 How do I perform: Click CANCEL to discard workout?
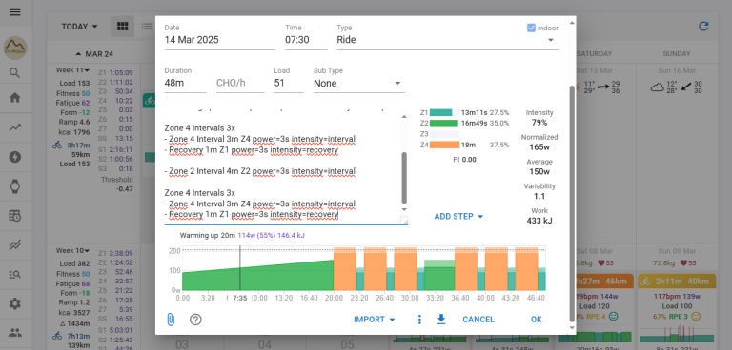pos(478,320)
